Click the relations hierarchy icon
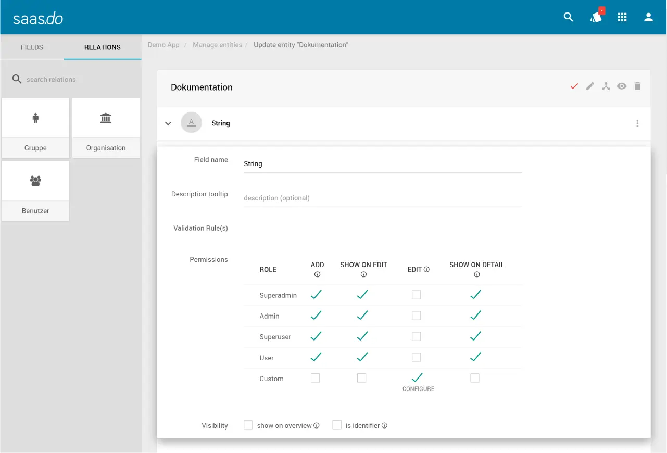Viewport: 667px width, 453px height. (606, 86)
